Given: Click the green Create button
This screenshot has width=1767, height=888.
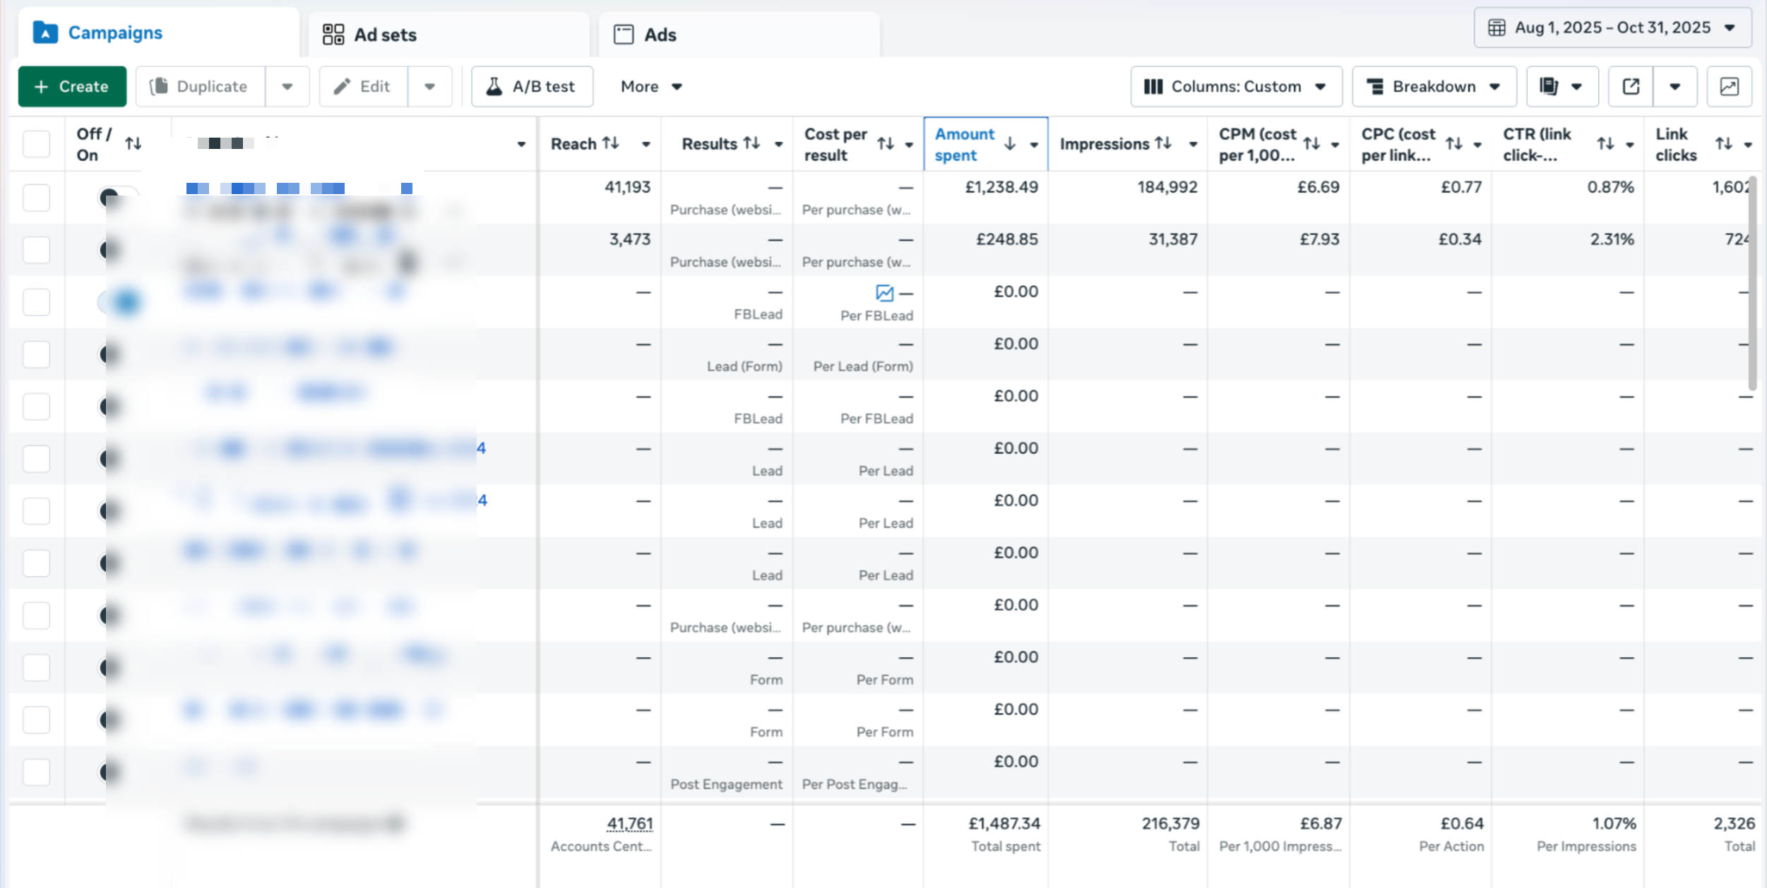Looking at the screenshot, I should (x=72, y=86).
